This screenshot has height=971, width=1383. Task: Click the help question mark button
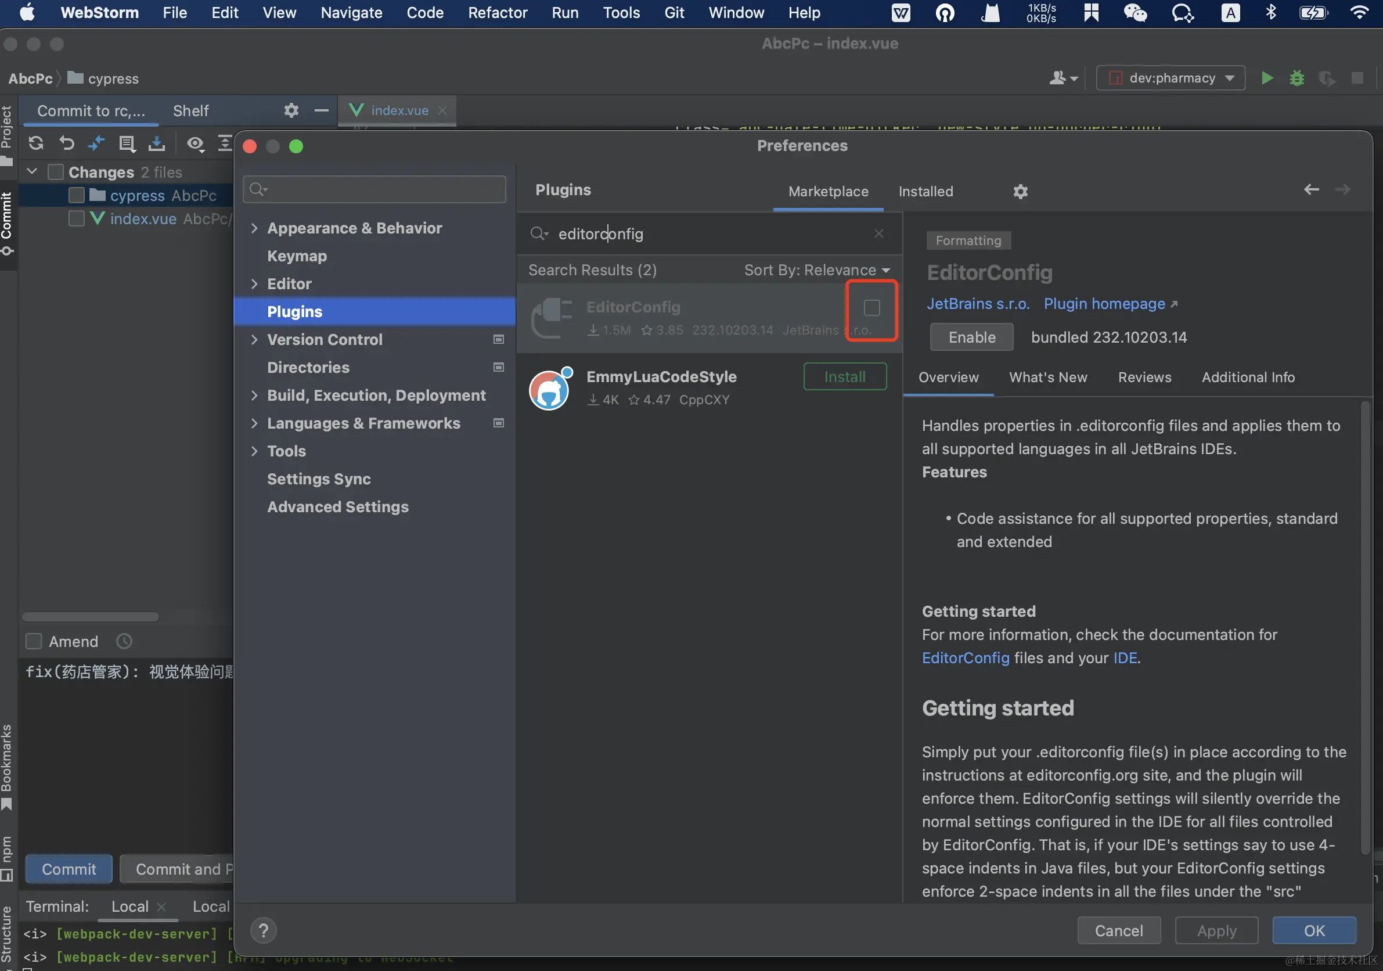263,931
